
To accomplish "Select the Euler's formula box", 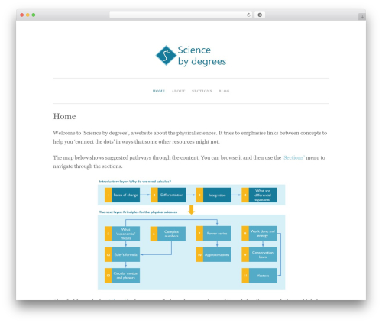I will (122, 254).
